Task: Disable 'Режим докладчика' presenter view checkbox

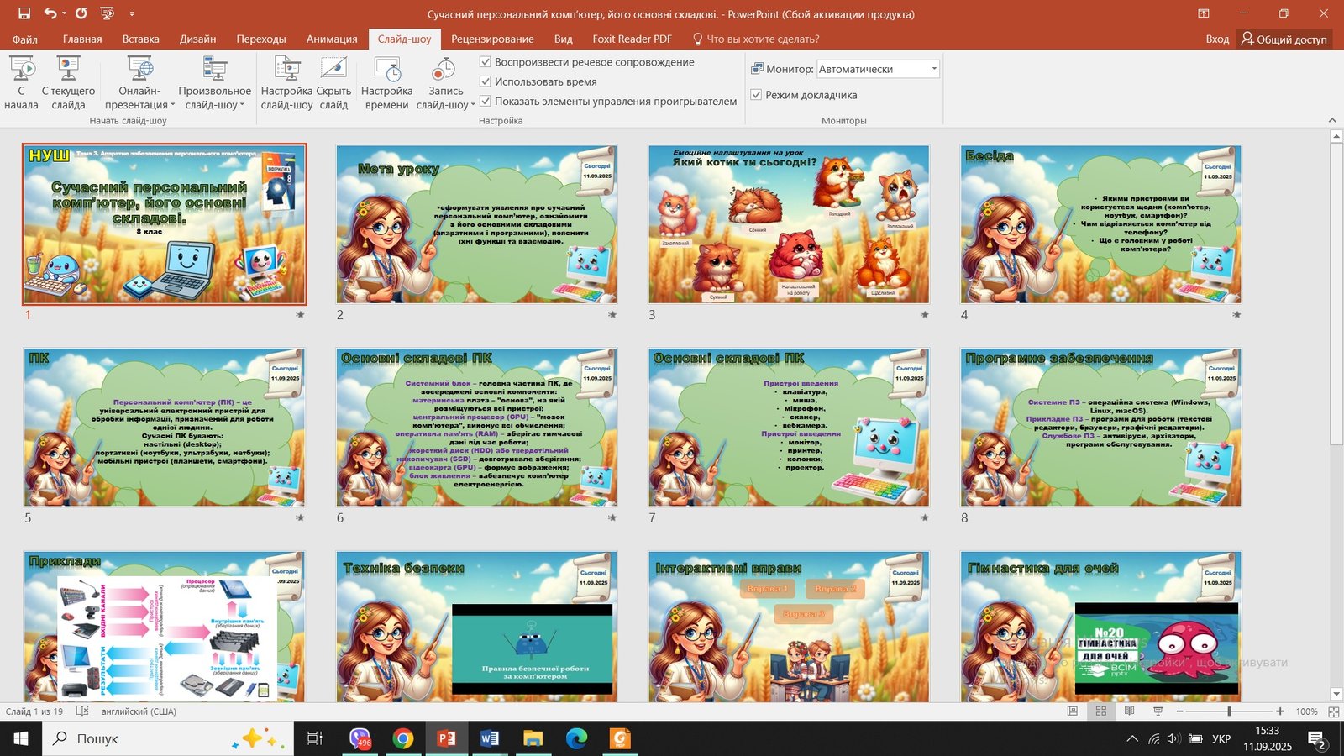Action: [756, 95]
